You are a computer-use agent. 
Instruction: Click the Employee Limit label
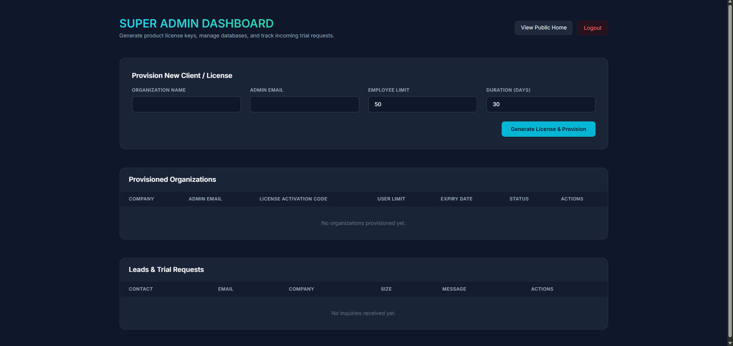pyautogui.click(x=388, y=90)
